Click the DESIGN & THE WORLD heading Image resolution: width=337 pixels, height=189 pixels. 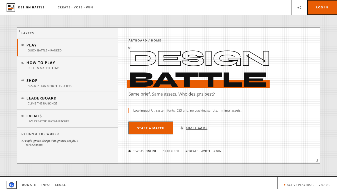40,134
